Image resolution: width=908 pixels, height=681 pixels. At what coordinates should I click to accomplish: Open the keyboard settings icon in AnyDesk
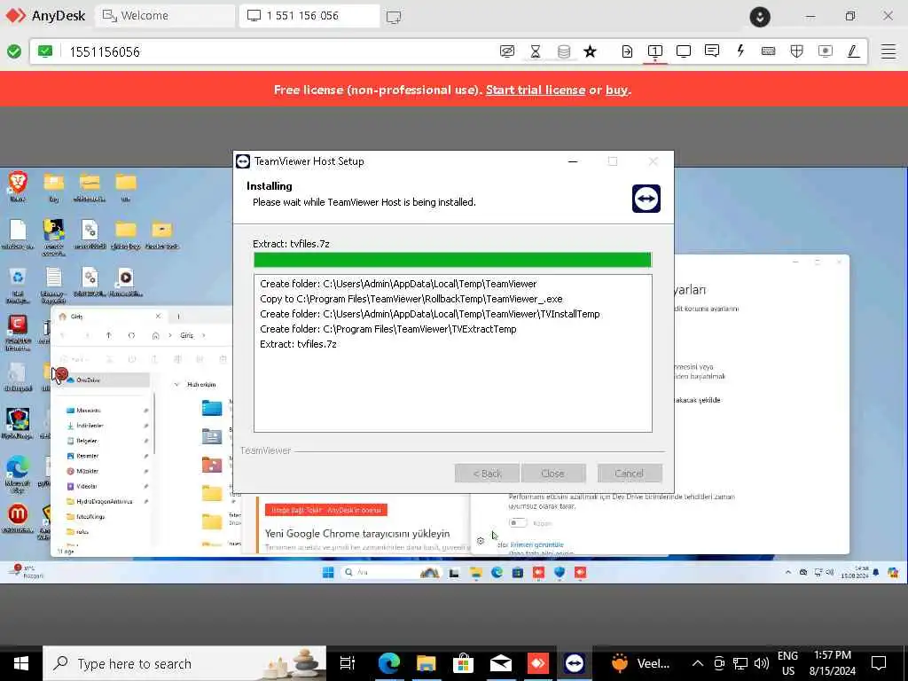769,51
